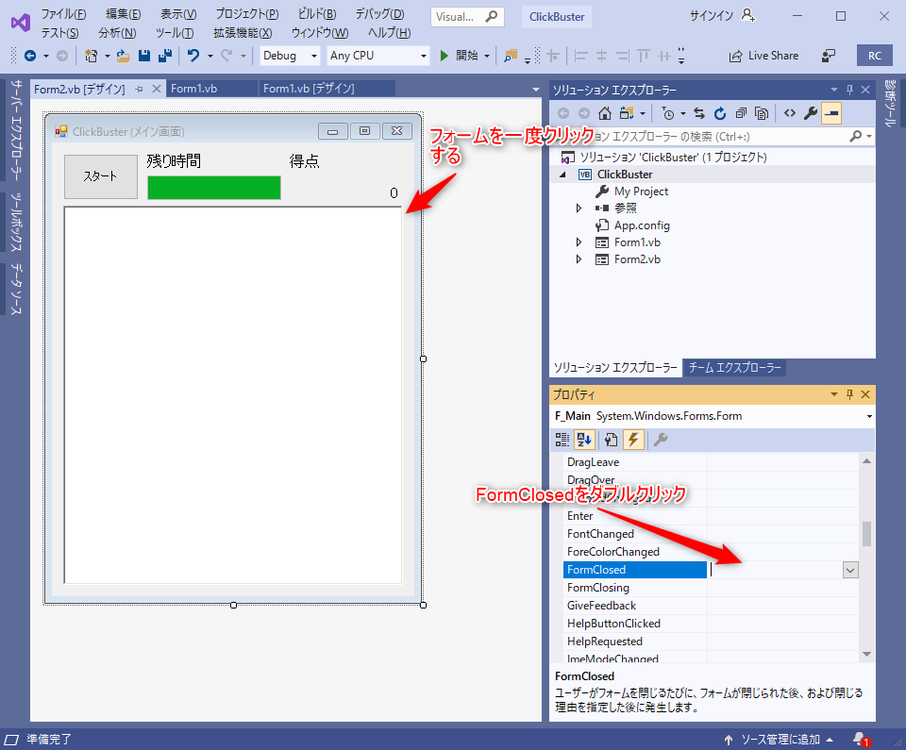
Task: Click the feedback icon beside Live Share
Action: click(828, 56)
